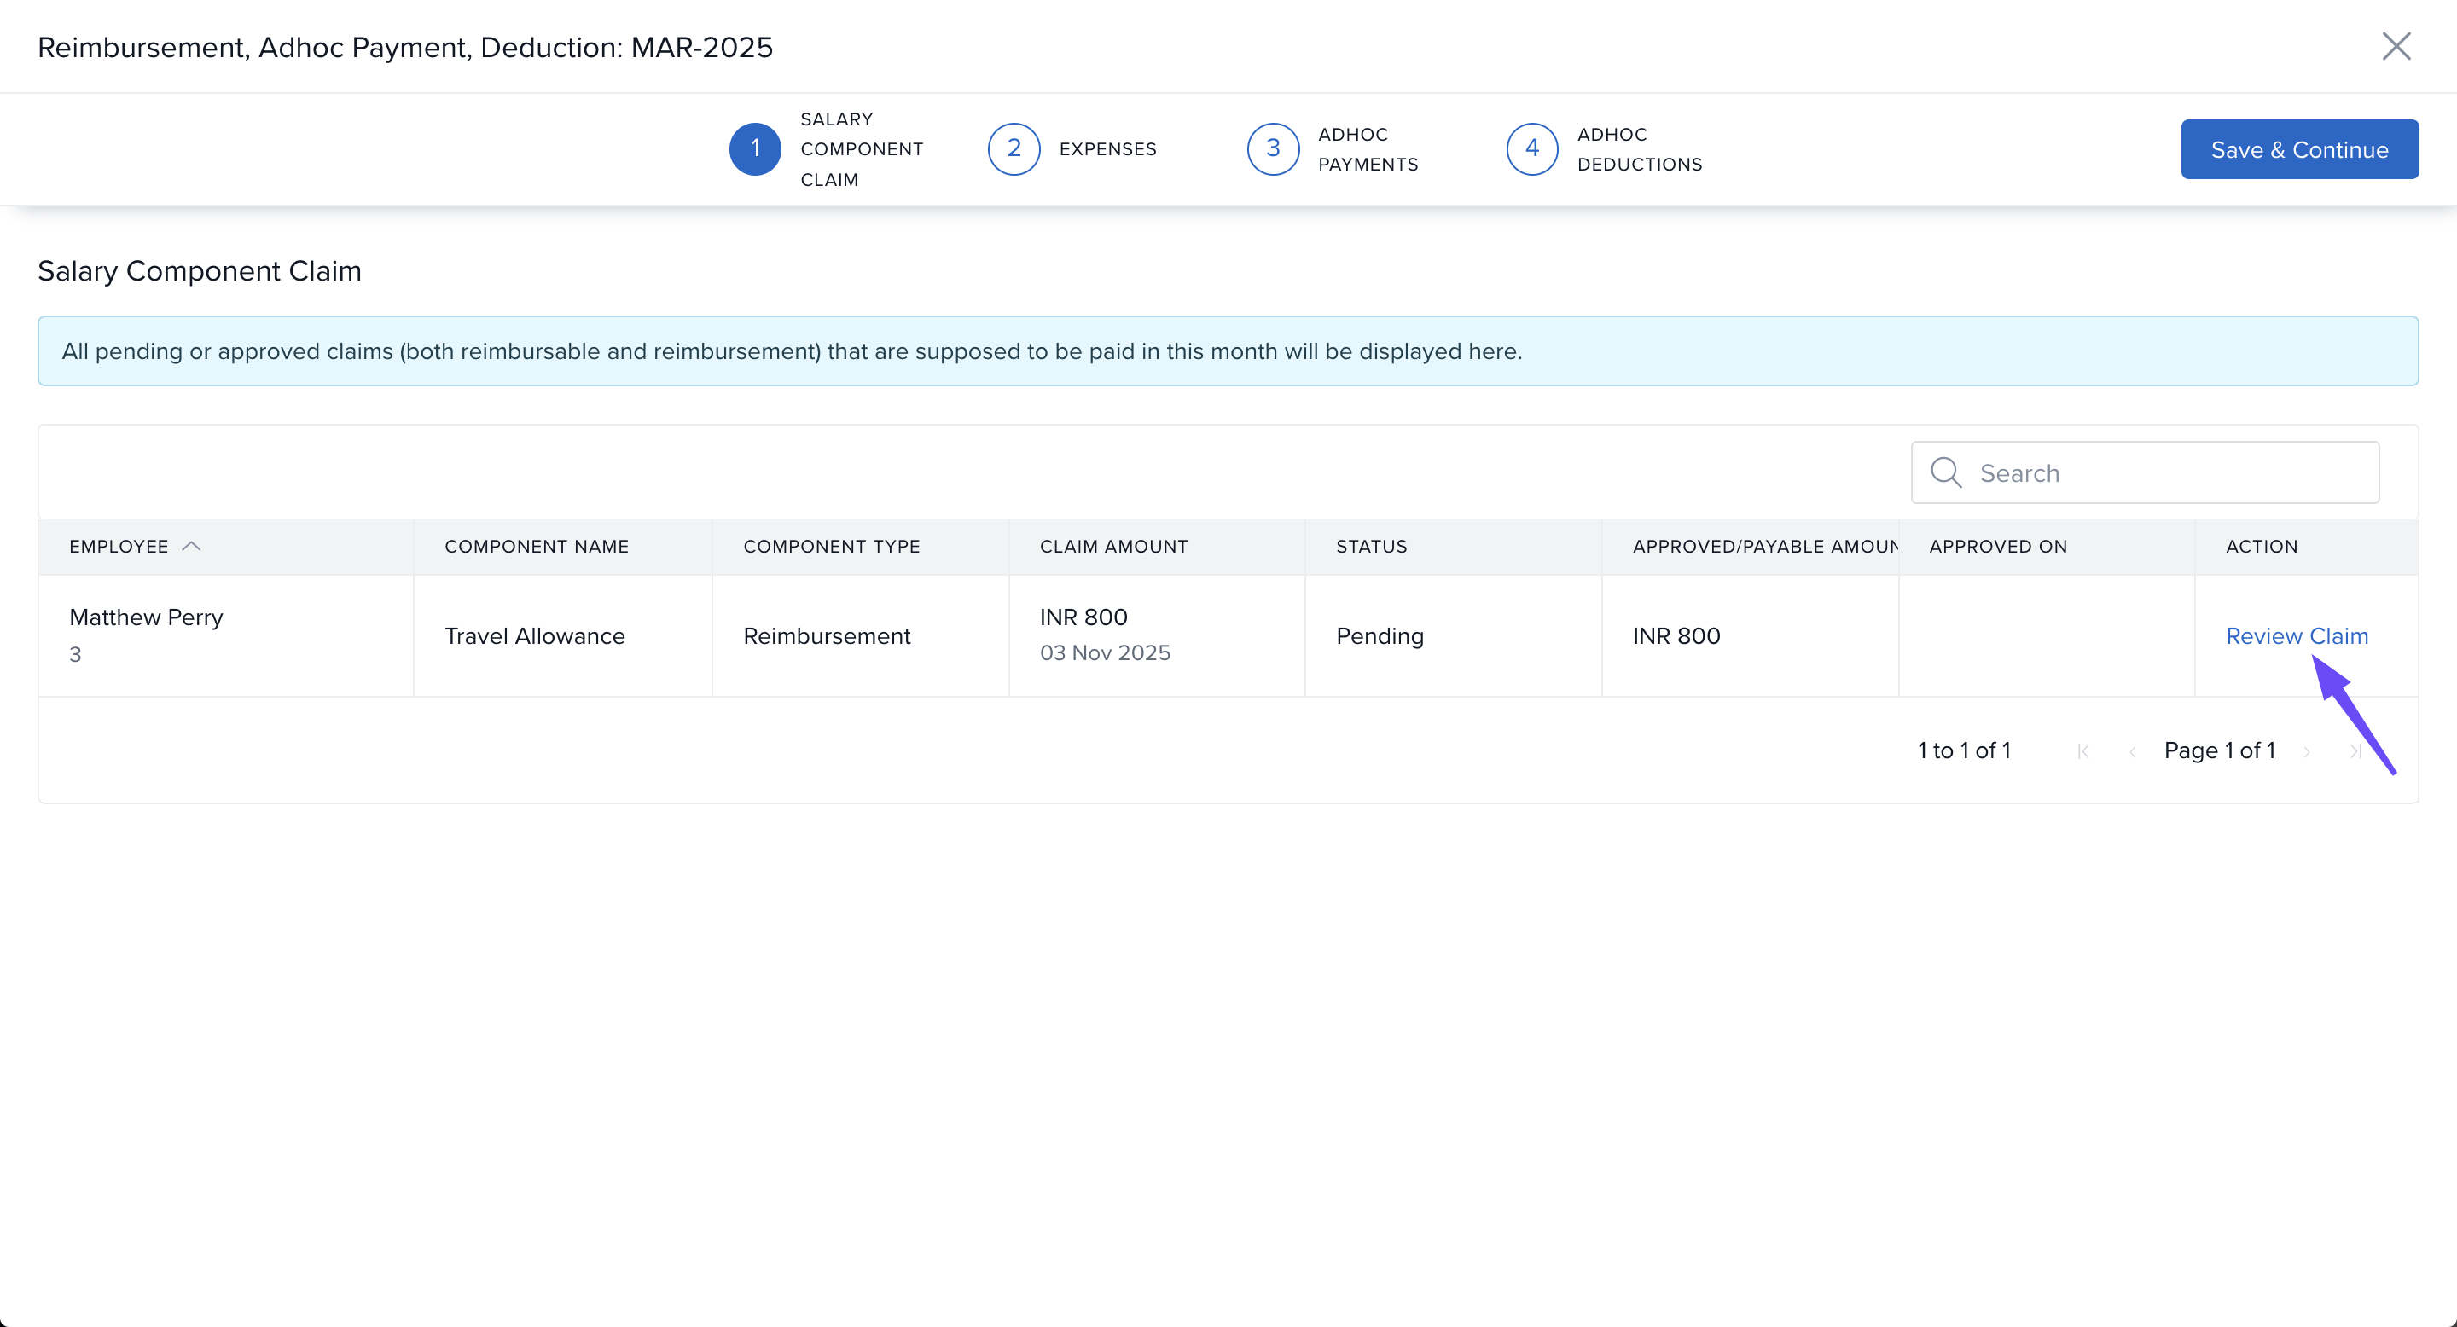The height and width of the screenshot is (1327, 2457).
Task: Open the Review Claim link
Action: 2296,636
